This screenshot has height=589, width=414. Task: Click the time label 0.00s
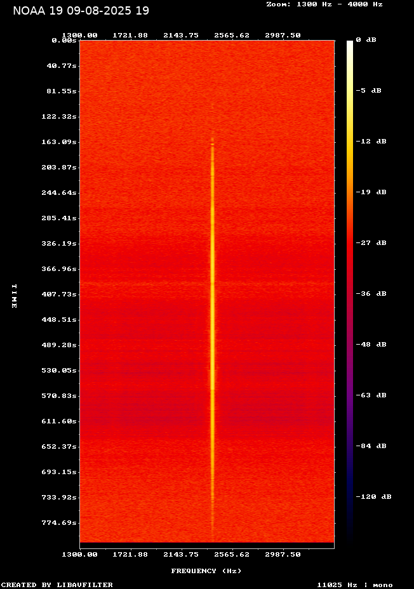[x=64, y=40]
